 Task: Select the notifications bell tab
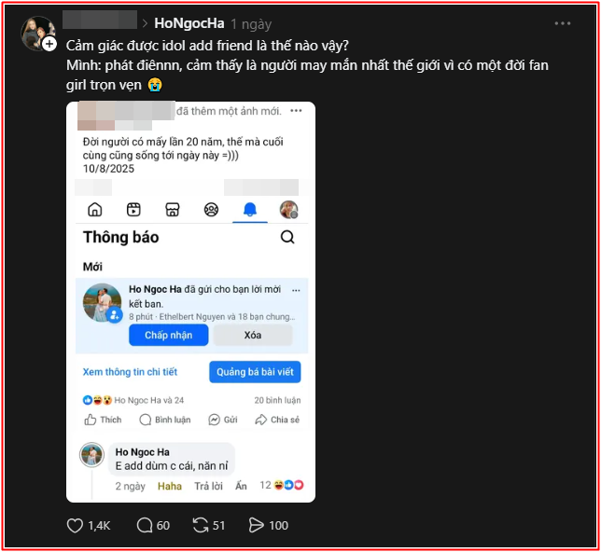(x=249, y=210)
